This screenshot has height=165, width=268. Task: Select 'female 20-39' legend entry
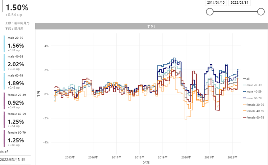(x=254, y=104)
